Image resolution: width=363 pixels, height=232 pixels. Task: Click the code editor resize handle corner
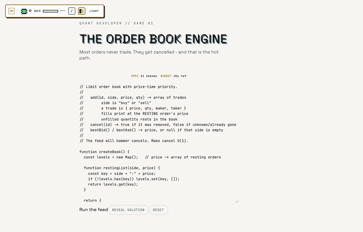pyautogui.click(x=237, y=201)
